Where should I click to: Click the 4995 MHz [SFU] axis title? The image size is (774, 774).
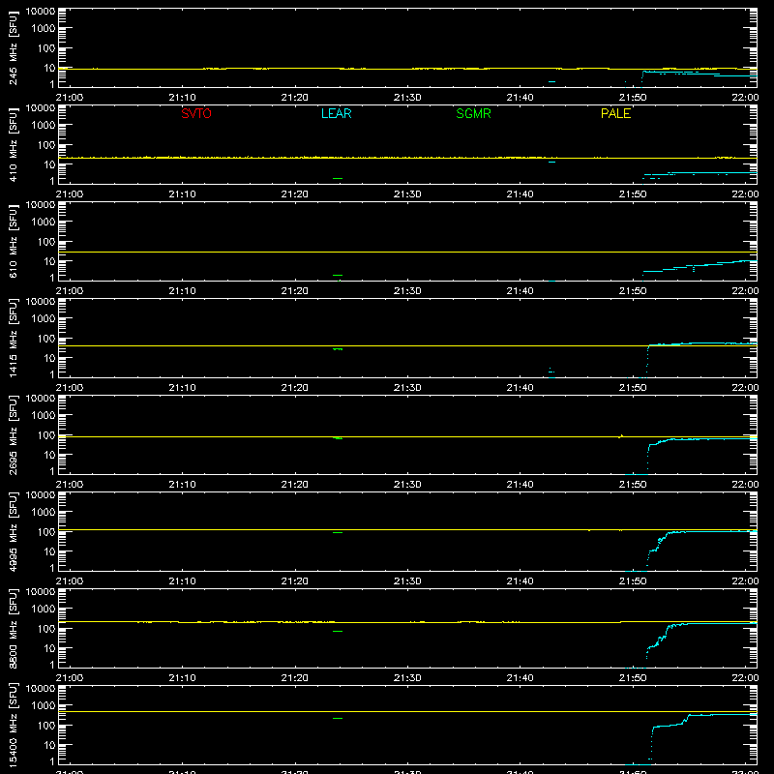(x=13, y=531)
